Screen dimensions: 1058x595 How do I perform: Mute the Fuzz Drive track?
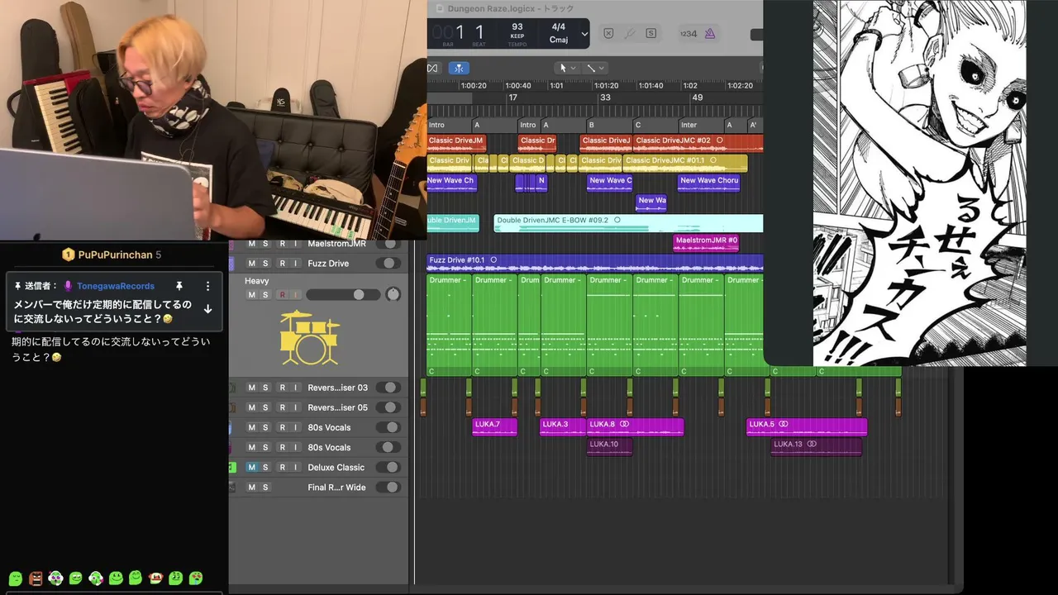252,264
